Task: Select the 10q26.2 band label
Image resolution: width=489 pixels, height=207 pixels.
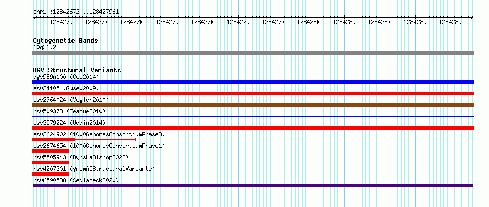Action: 45,48
